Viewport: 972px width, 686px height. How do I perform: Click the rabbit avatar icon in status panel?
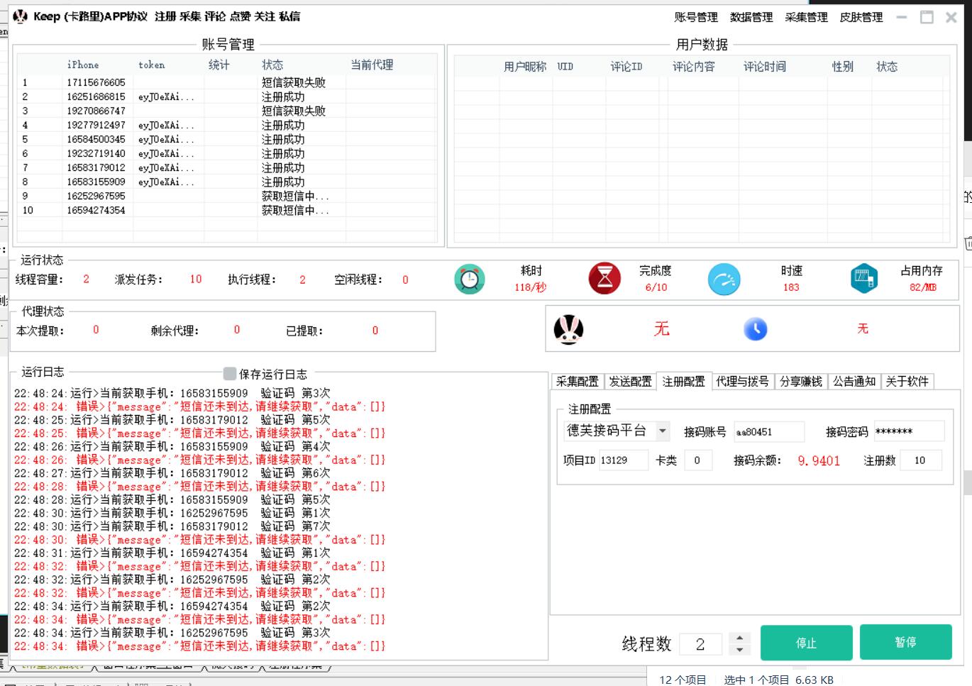[568, 329]
